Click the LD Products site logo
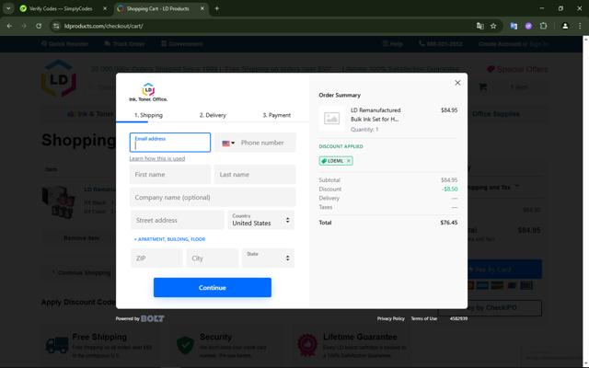Image resolution: width=589 pixels, height=368 pixels. 59,78
